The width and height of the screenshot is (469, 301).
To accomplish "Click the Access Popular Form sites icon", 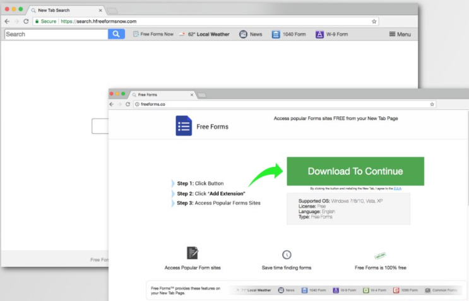I will tap(193, 253).
